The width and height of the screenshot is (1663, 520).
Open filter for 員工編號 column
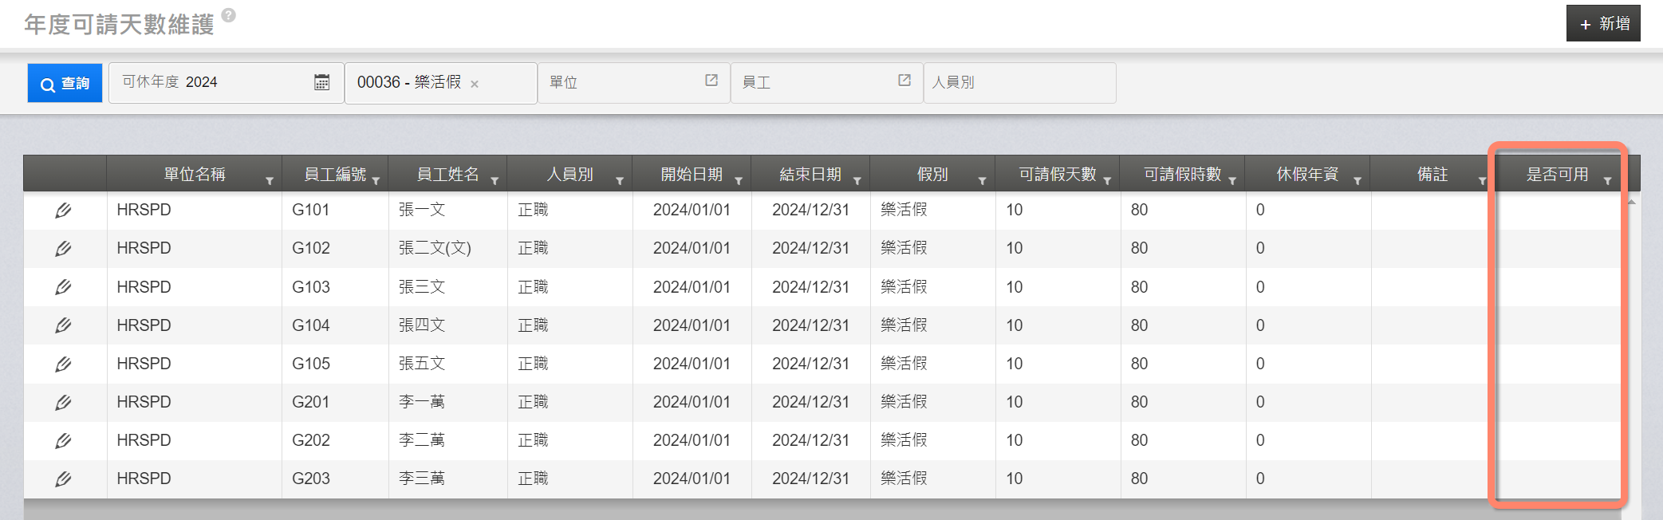pos(376,181)
